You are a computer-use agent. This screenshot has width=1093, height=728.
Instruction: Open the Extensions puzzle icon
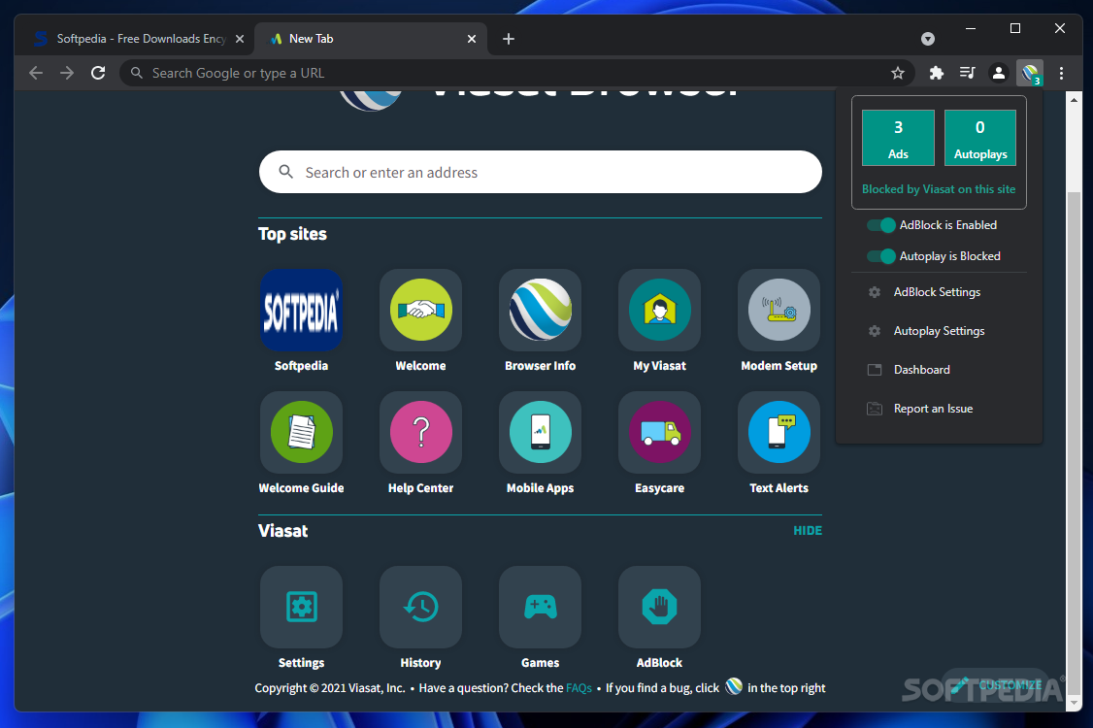(936, 73)
